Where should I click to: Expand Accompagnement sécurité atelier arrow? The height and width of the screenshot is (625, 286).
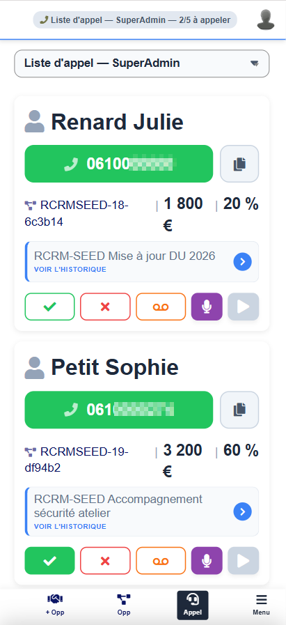coord(243,511)
